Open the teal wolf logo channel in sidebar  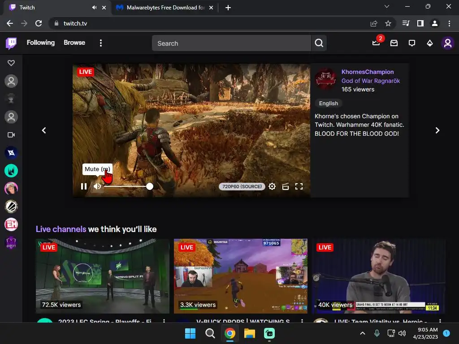tap(11, 171)
